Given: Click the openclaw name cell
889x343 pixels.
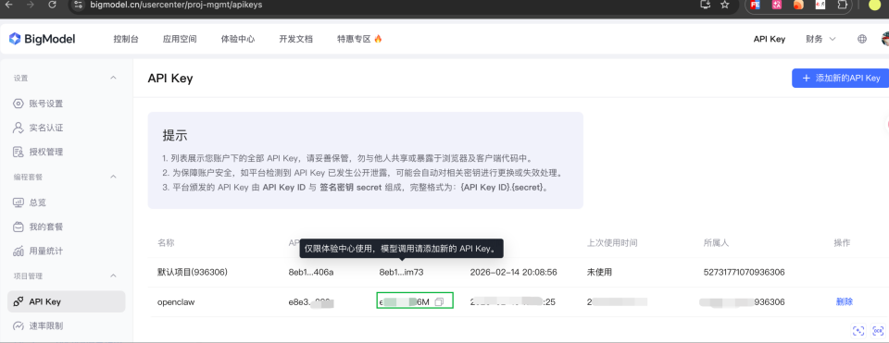Looking at the screenshot, I should [x=175, y=301].
